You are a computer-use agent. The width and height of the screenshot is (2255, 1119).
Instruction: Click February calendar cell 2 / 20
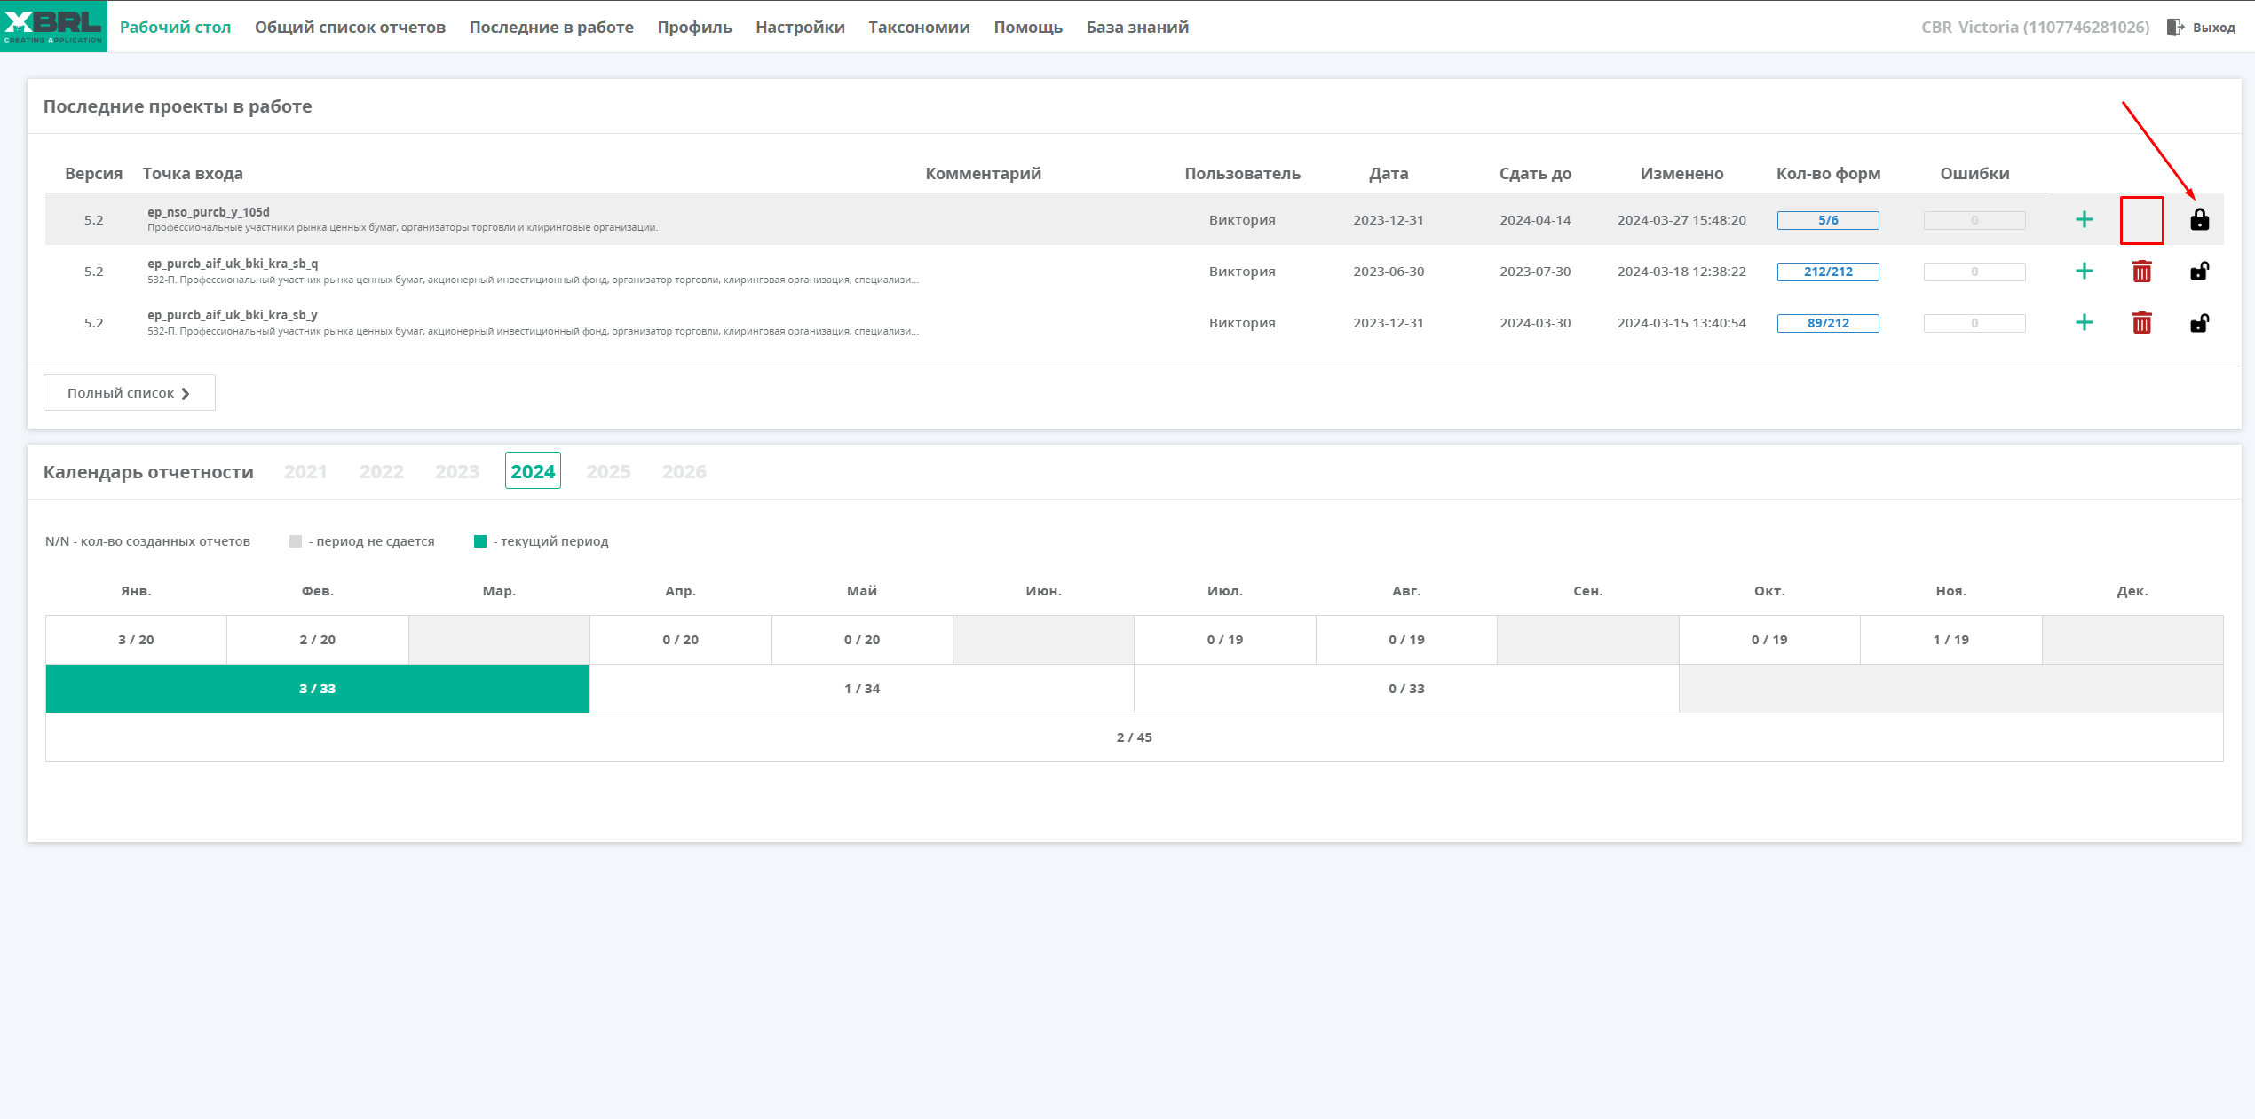click(318, 640)
